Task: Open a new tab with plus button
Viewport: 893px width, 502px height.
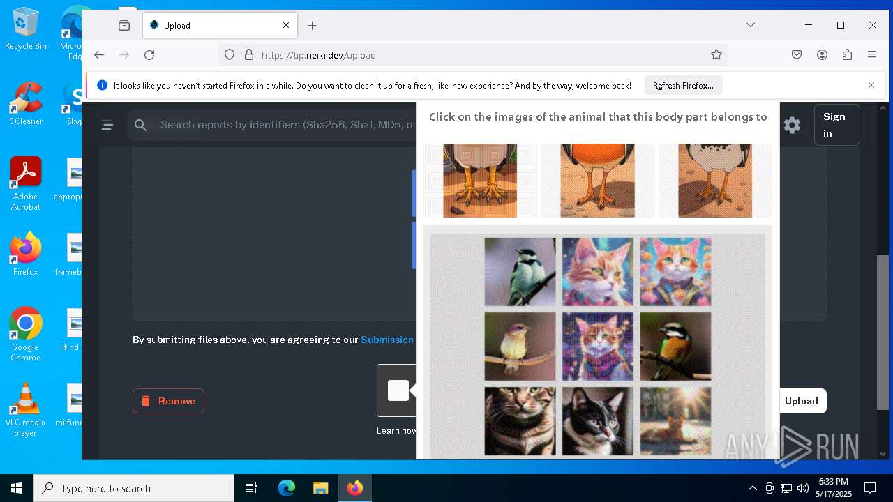Action: click(313, 25)
